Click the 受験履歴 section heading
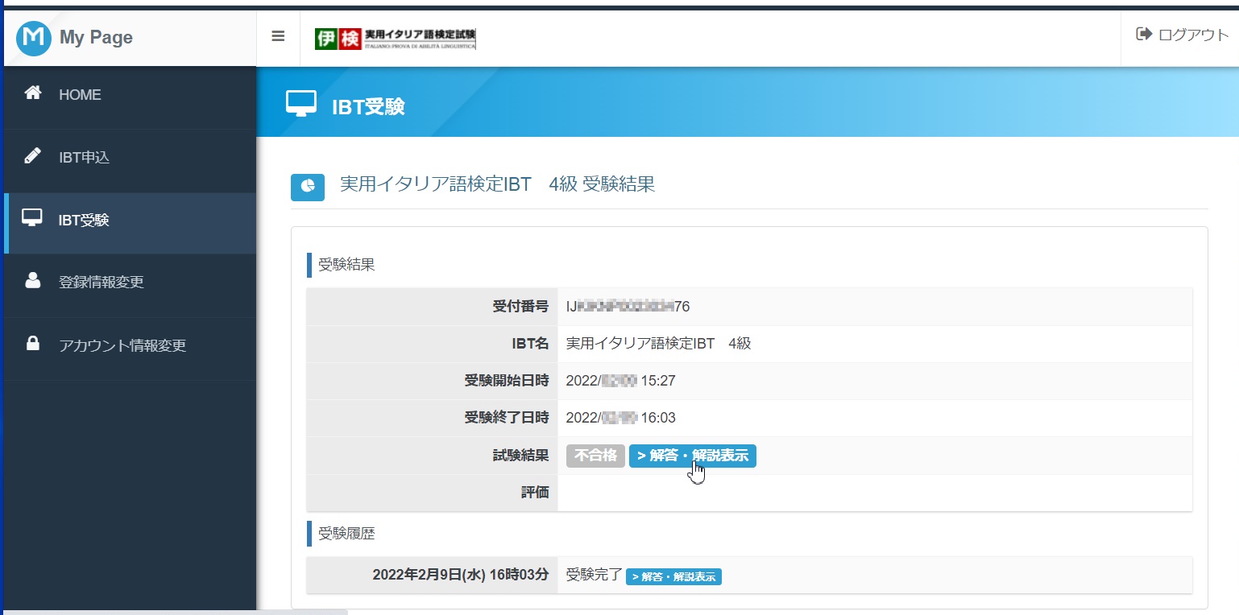The height and width of the screenshot is (615, 1239). click(x=346, y=533)
